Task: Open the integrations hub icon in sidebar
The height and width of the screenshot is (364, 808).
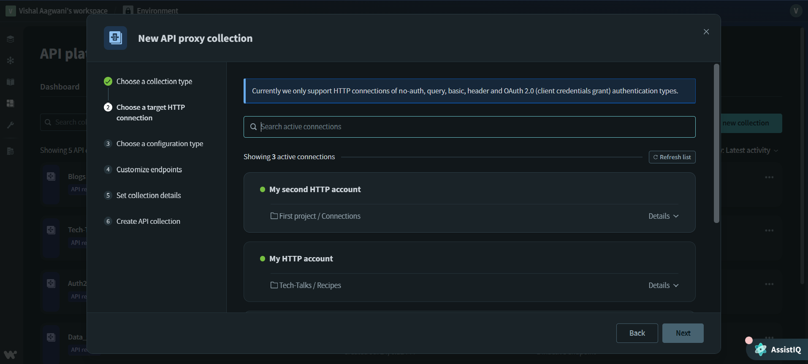Action: click(x=11, y=60)
